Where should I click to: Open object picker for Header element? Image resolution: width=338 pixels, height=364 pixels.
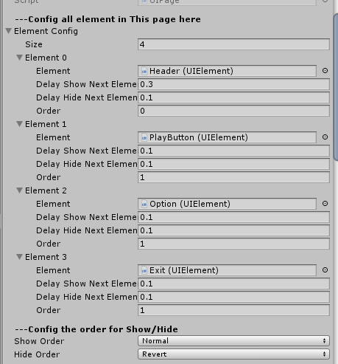coord(325,71)
